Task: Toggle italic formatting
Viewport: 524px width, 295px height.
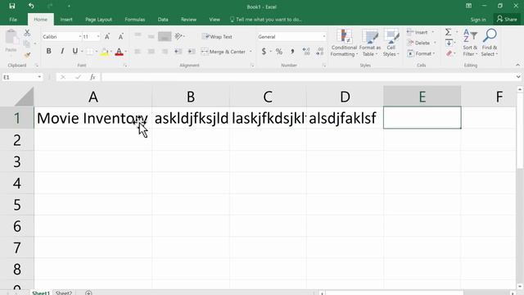Action: [x=62, y=51]
